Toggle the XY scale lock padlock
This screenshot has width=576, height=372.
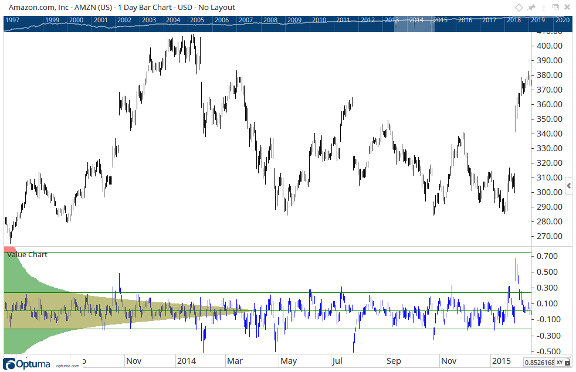click(568, 363)
